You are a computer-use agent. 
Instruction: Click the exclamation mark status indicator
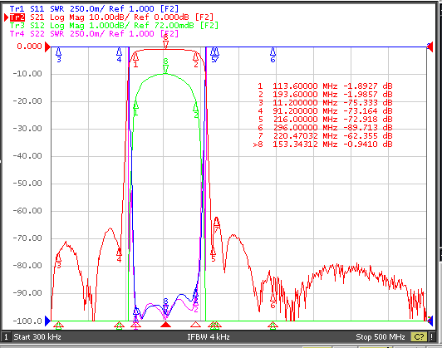tap(431, 336)
